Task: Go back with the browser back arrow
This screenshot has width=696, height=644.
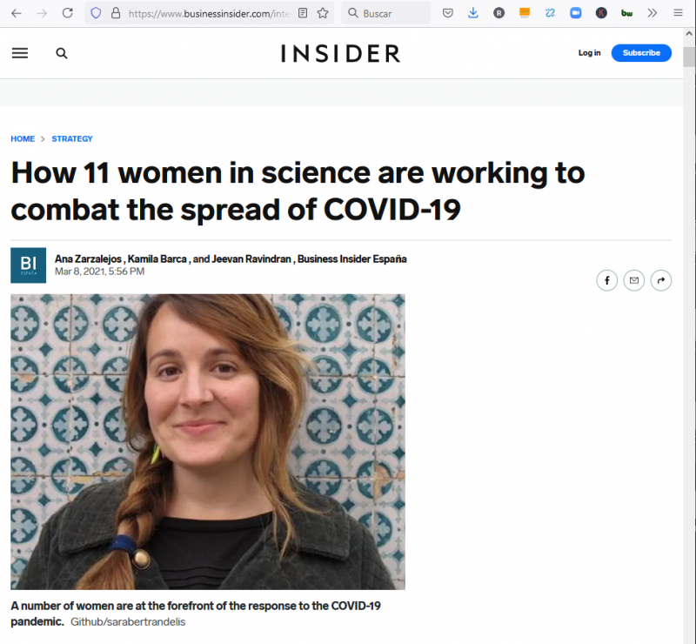Action: pyautogui.click(x=17, y=13)
